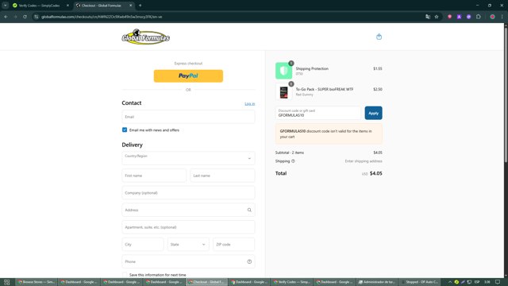Switch to Checkout Global taskbar window
This screenshot has width=508, height=286.
[x=206, y=282]
